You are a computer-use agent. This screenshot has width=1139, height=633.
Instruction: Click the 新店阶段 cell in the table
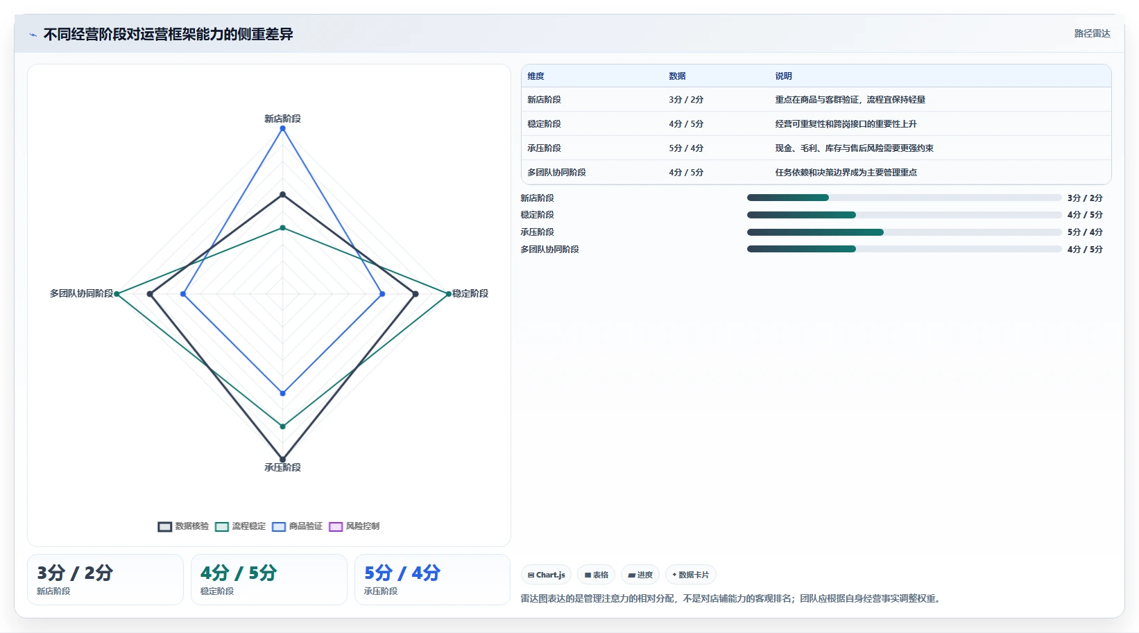(544, 100)
